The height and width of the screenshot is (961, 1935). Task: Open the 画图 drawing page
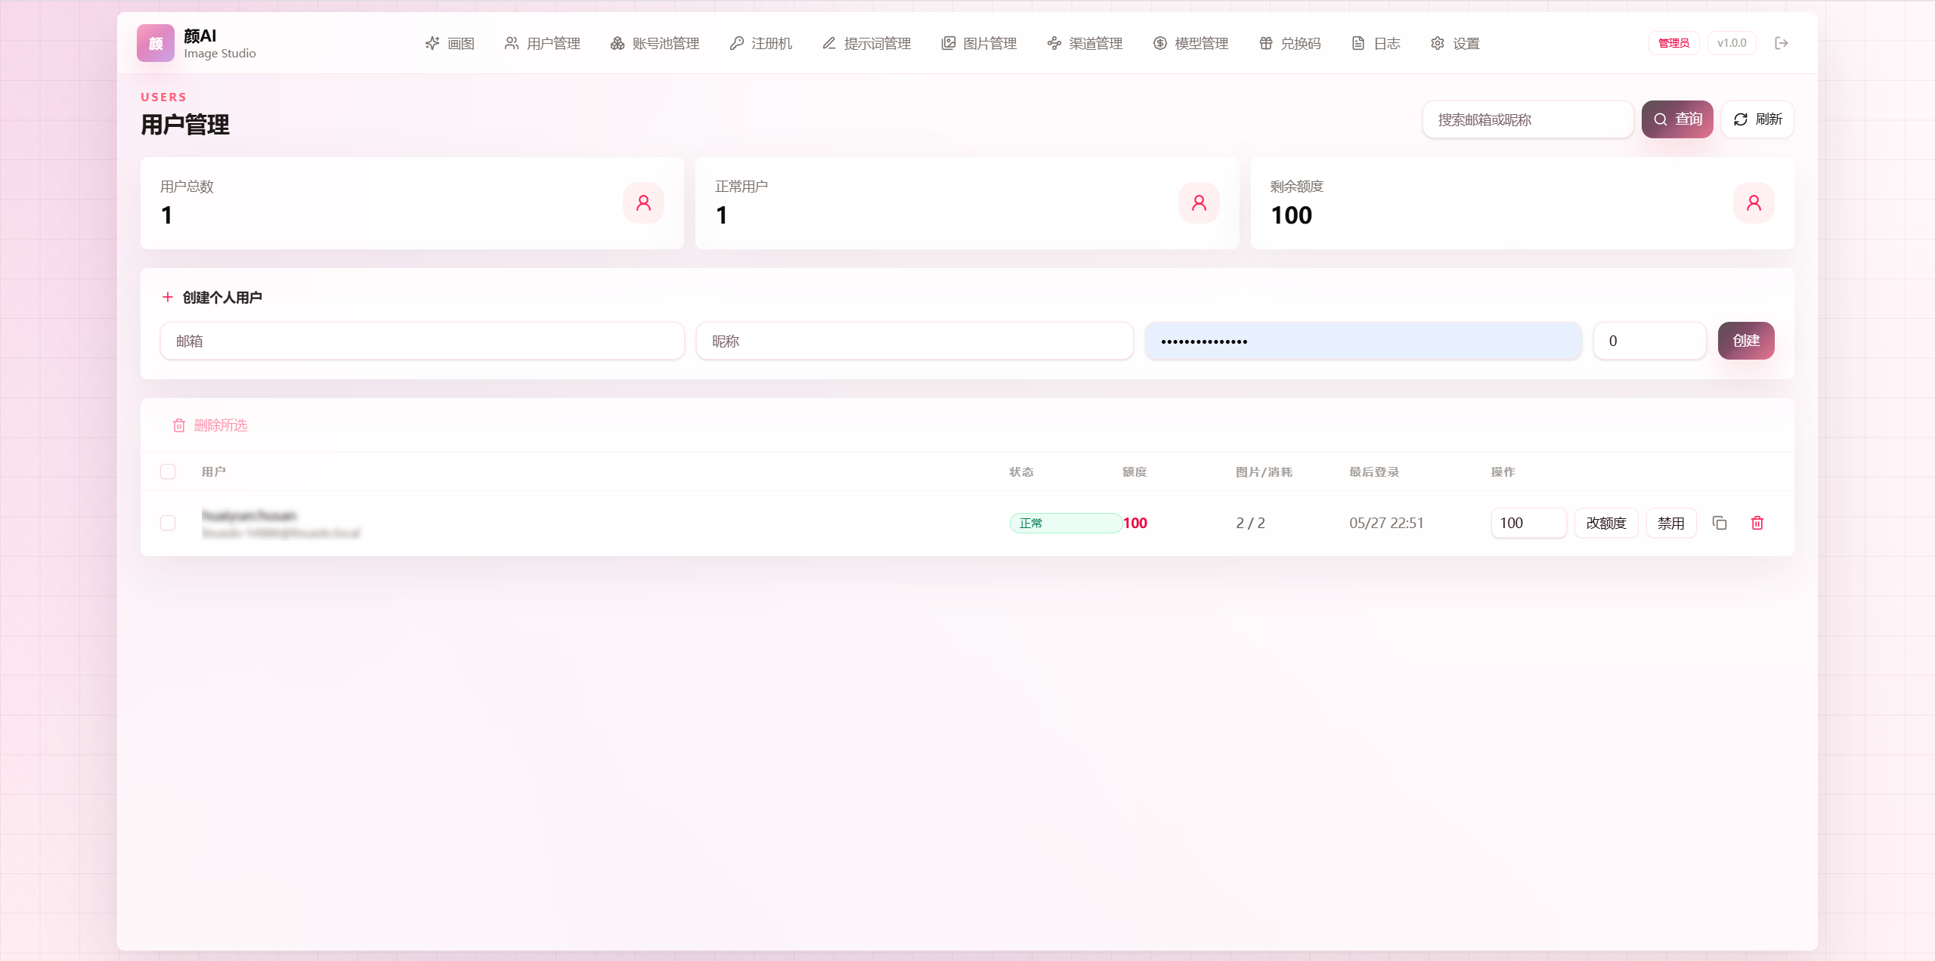point(450,43)
